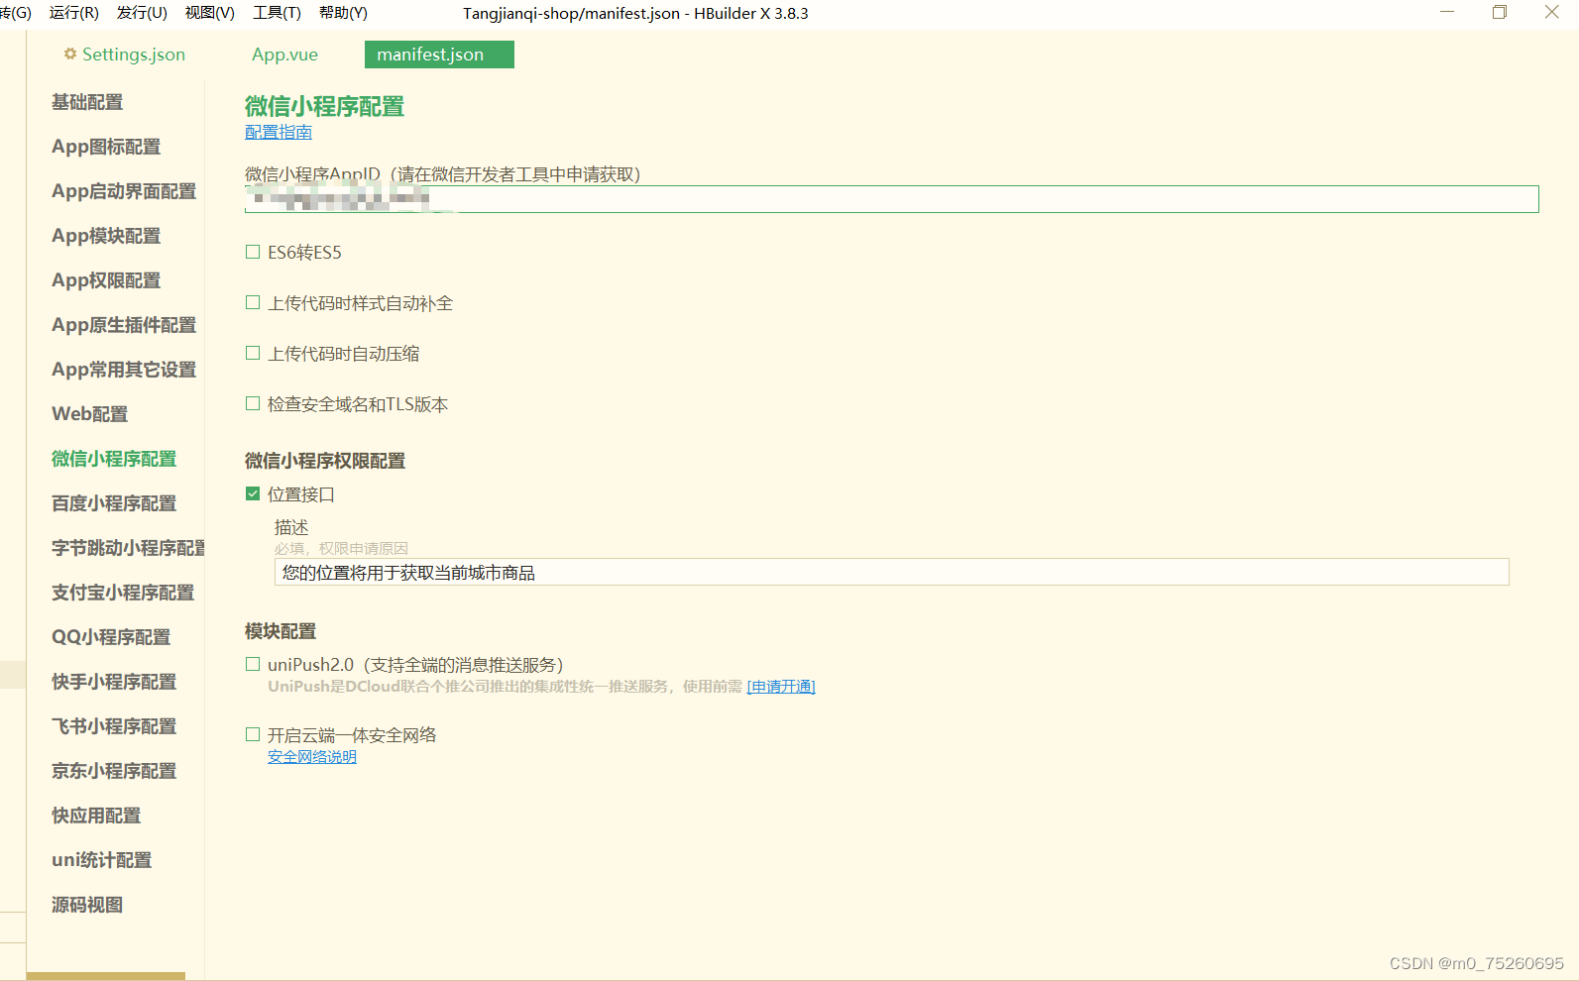
Task: Click the 位置接口 description input field
Action: 892,572
